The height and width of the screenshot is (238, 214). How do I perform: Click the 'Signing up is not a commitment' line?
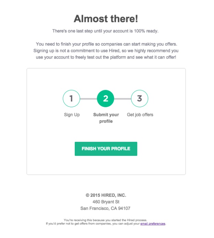tap(106, 51)
